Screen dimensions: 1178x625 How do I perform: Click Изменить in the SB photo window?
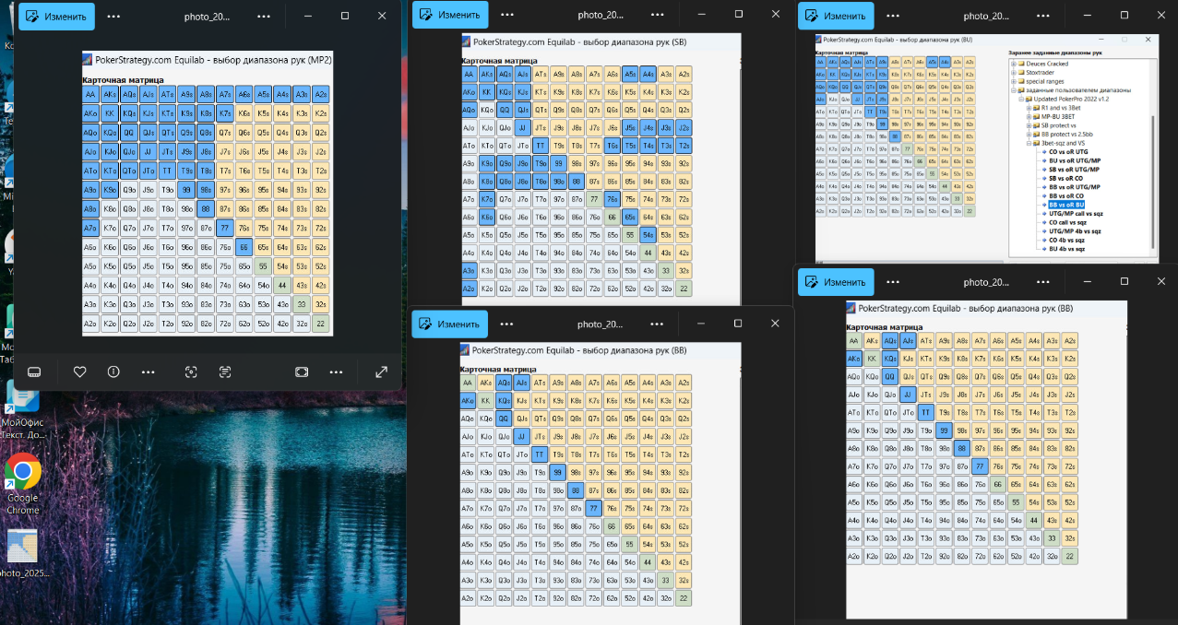(x=449, y=15)
